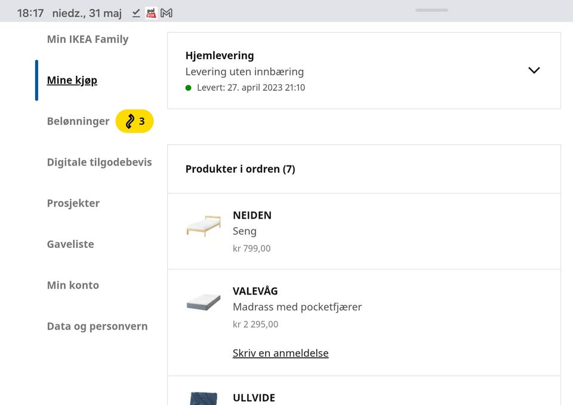
Task: Open Digitale tilgodebevis page
Action: point(100,162)
